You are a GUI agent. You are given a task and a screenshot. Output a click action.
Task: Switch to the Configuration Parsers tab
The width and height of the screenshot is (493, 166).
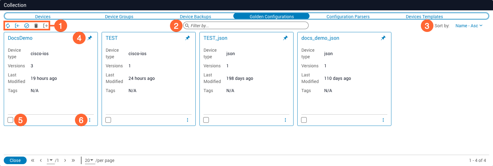pos(348,17)
